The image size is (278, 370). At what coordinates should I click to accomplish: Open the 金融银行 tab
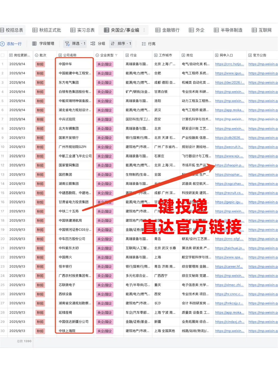[167, 30]
